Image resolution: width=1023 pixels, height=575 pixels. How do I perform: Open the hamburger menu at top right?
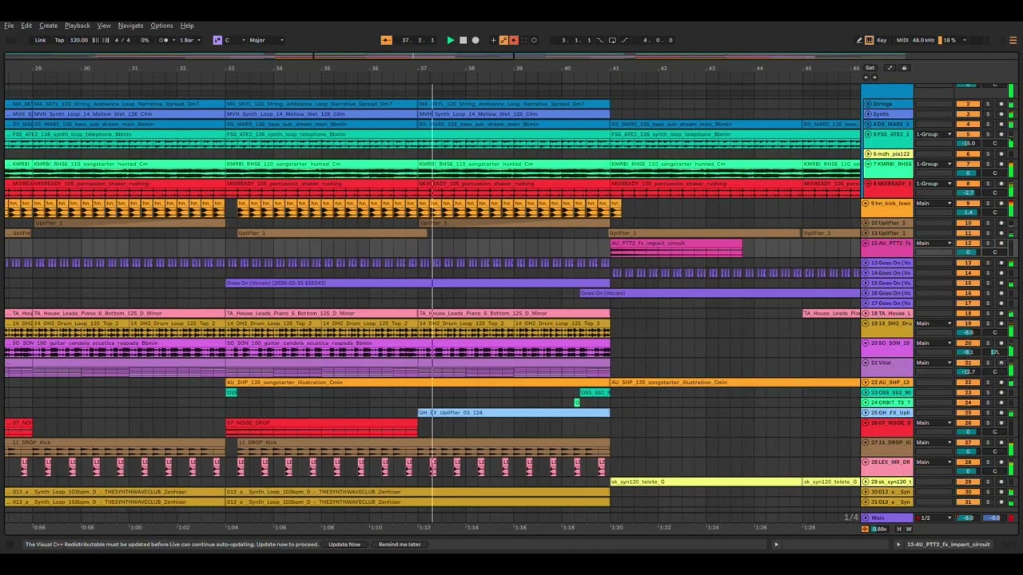click(1013, 40)
